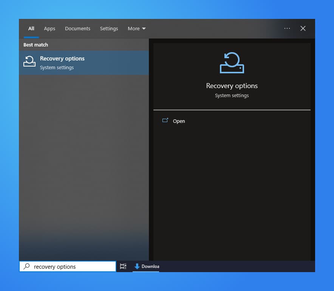The width and height of the screenshot is (334, 291).
Task: Click the Open arrow icon beside Open
Action: pyautogui.click(x=165, y=120)
